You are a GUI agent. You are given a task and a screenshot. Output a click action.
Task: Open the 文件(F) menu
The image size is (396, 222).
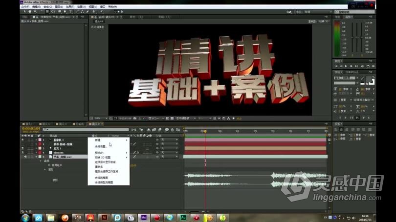point(25,7)
